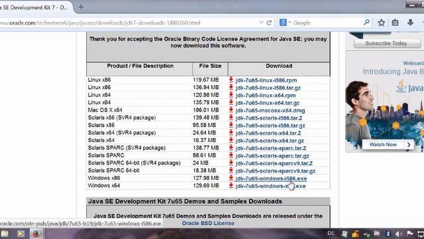The width and height of the screenshot is (424, 239).
Task: Open the media player taskbar icon
Action: pos(21,234)
